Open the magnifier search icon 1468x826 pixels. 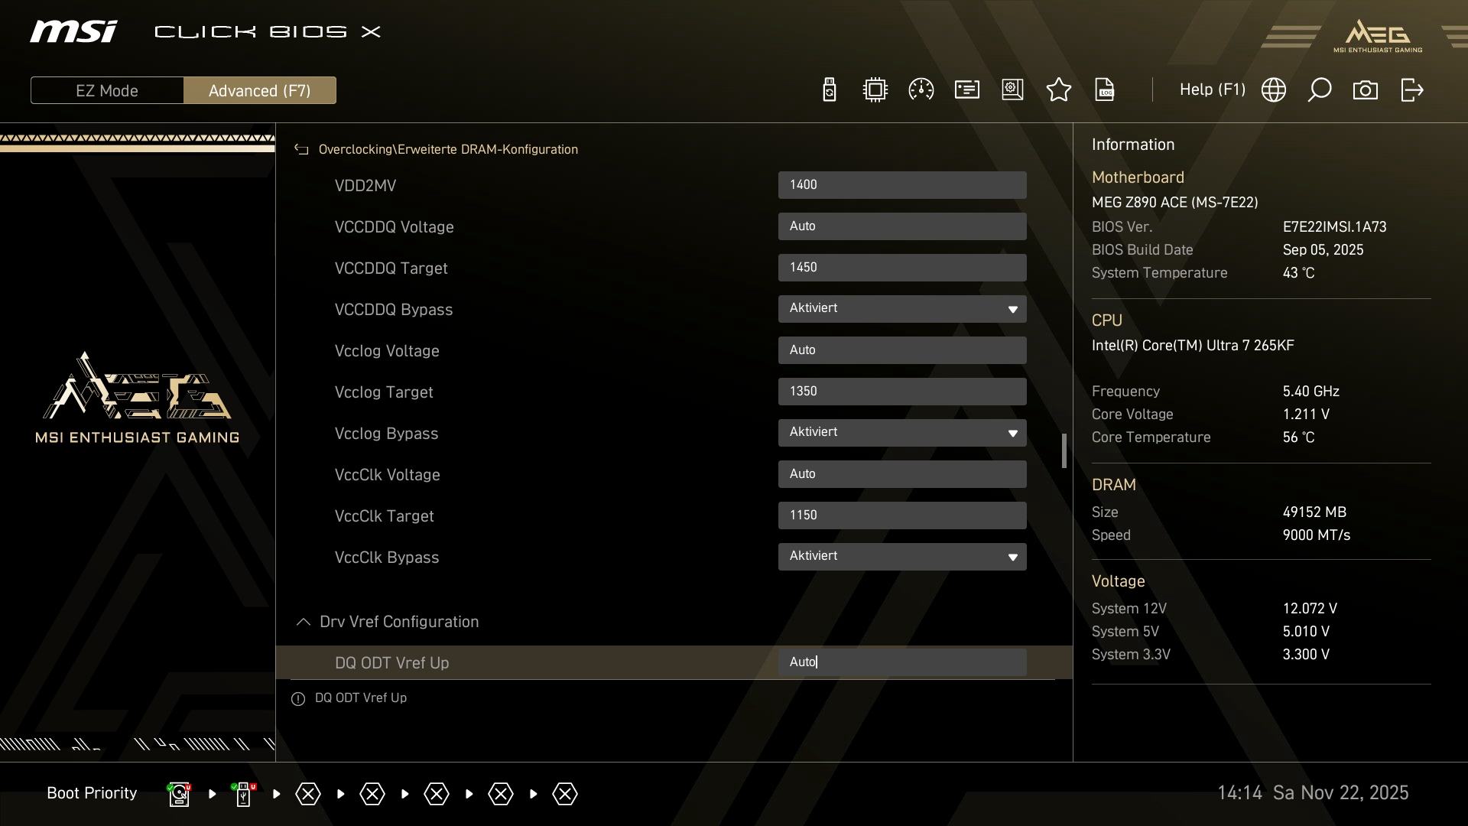(1319, 90)
